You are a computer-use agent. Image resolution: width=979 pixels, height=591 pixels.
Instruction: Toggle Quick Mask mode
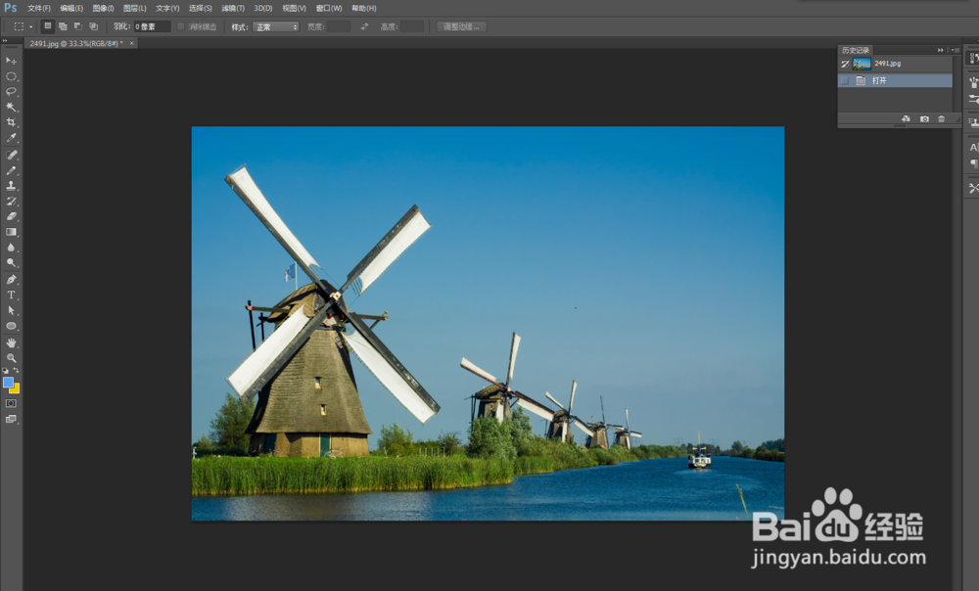pyautogui.click(x=11, y=404)
